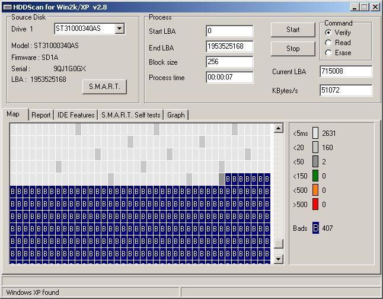Screen dimensions: 383x299
Task: Open the Report tab
Action: 41,115
